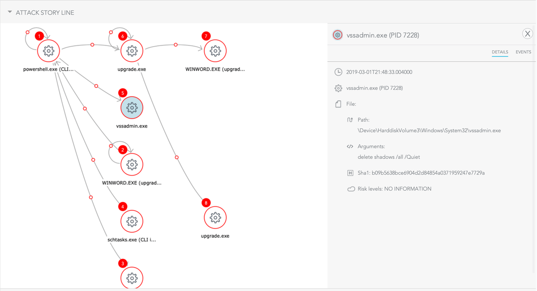Click the vssadmin.exe header icon in panel
The height and width of the screenshot is (291, 537).
[x=338, y=35]
